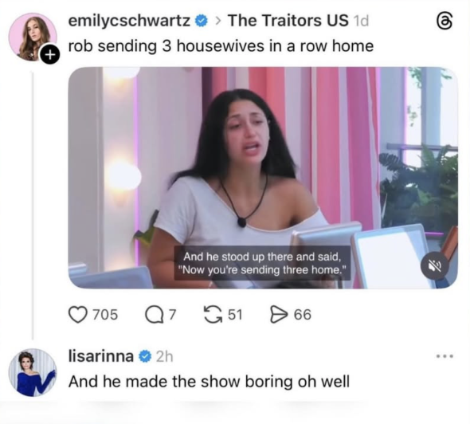View lisarinna profile picture
The height and width of the screenshot is (424, 470).
coord(33,372)
